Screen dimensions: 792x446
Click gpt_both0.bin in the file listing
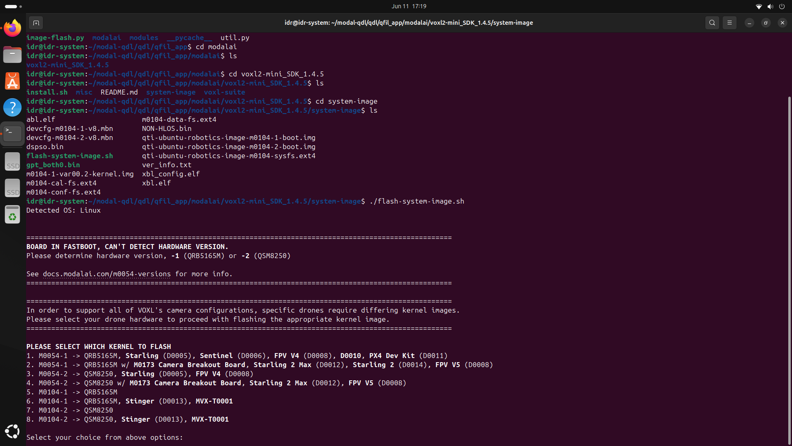53,165
